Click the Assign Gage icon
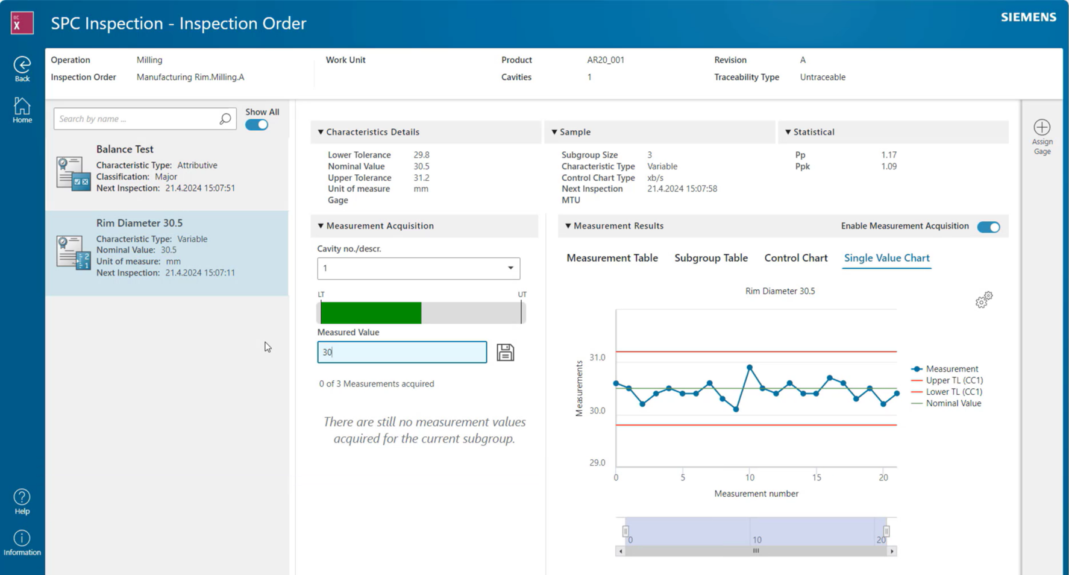 [x=1042, y=127]
